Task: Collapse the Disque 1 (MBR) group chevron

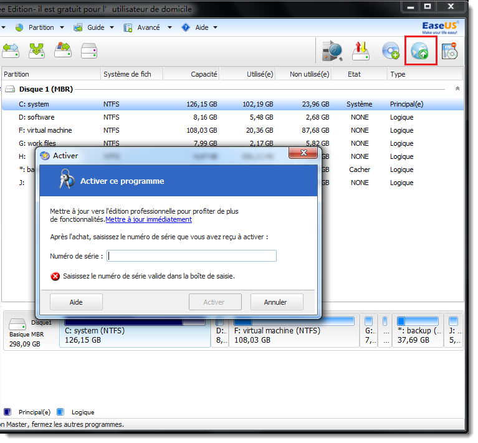Action: (458, 89)
